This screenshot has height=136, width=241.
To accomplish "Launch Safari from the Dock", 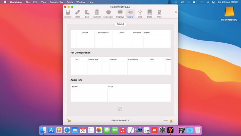I will tap(67, 130).
